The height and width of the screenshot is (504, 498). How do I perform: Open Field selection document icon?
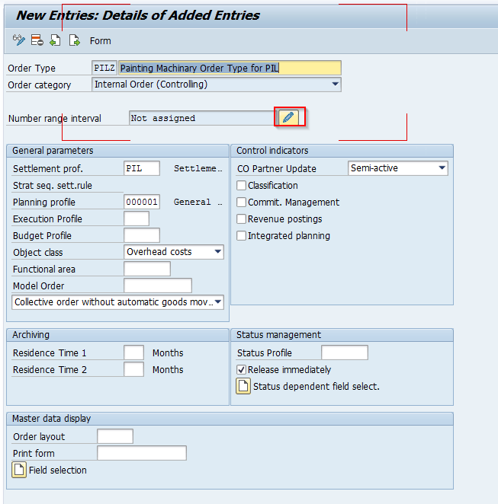pyautogui.click(x=19, y=470)
